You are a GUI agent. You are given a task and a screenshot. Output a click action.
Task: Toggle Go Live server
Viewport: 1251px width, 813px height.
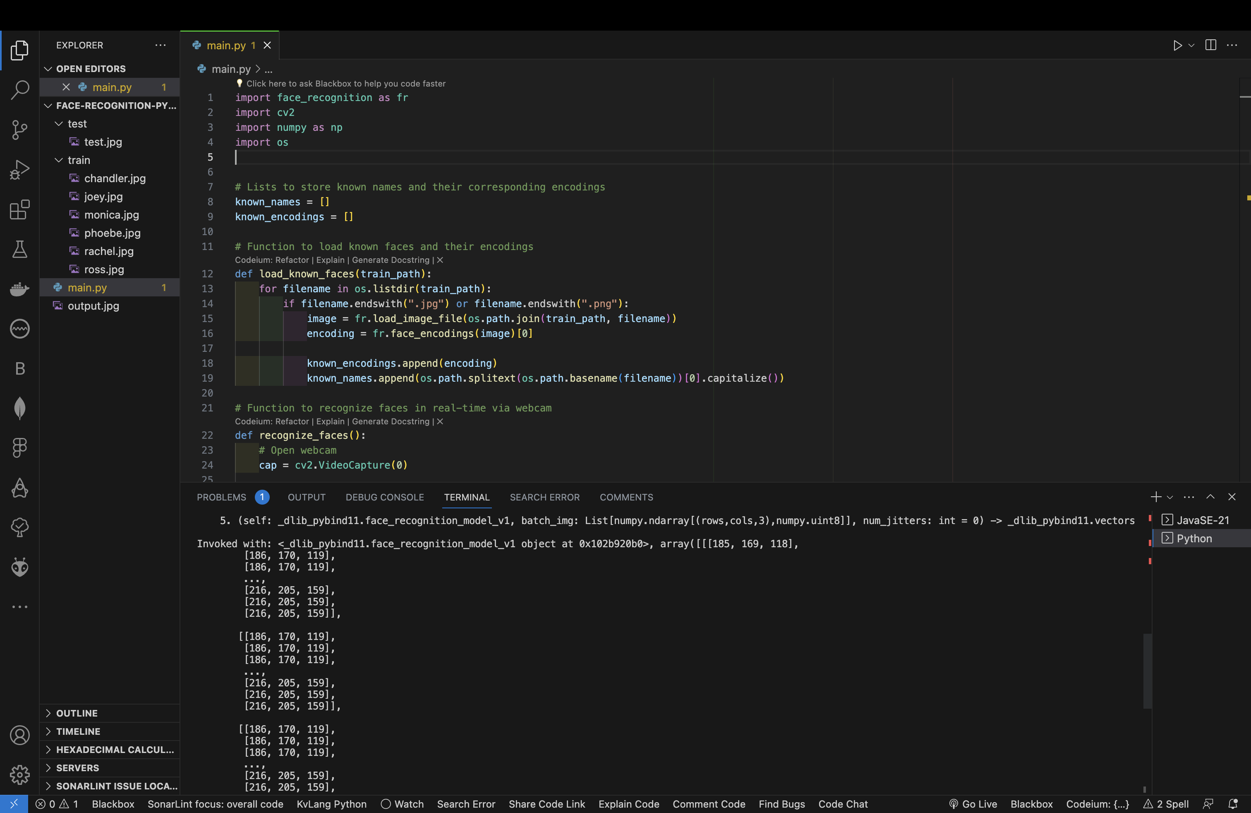point(973,804)
